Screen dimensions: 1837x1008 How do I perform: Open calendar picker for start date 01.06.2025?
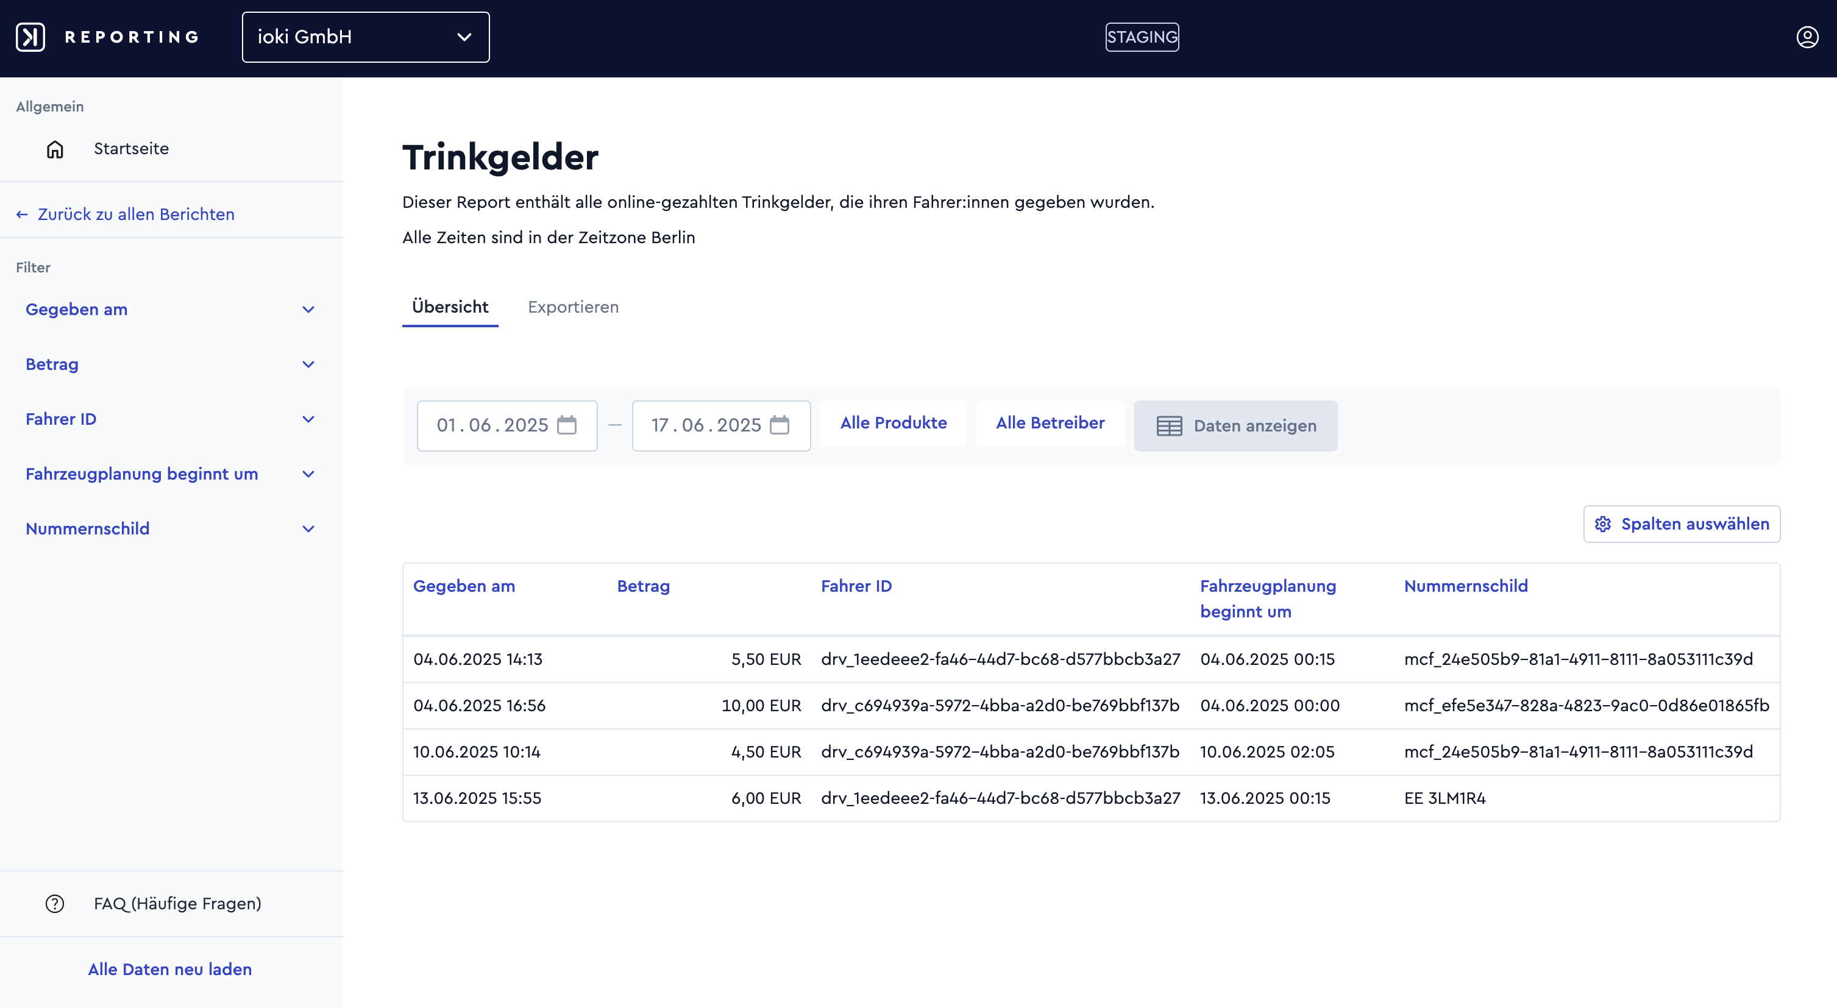click(x=567, y=425)
